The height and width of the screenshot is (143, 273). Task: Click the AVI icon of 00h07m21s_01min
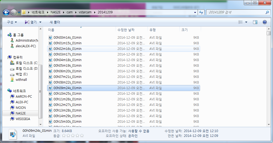(x=50, y=77)
